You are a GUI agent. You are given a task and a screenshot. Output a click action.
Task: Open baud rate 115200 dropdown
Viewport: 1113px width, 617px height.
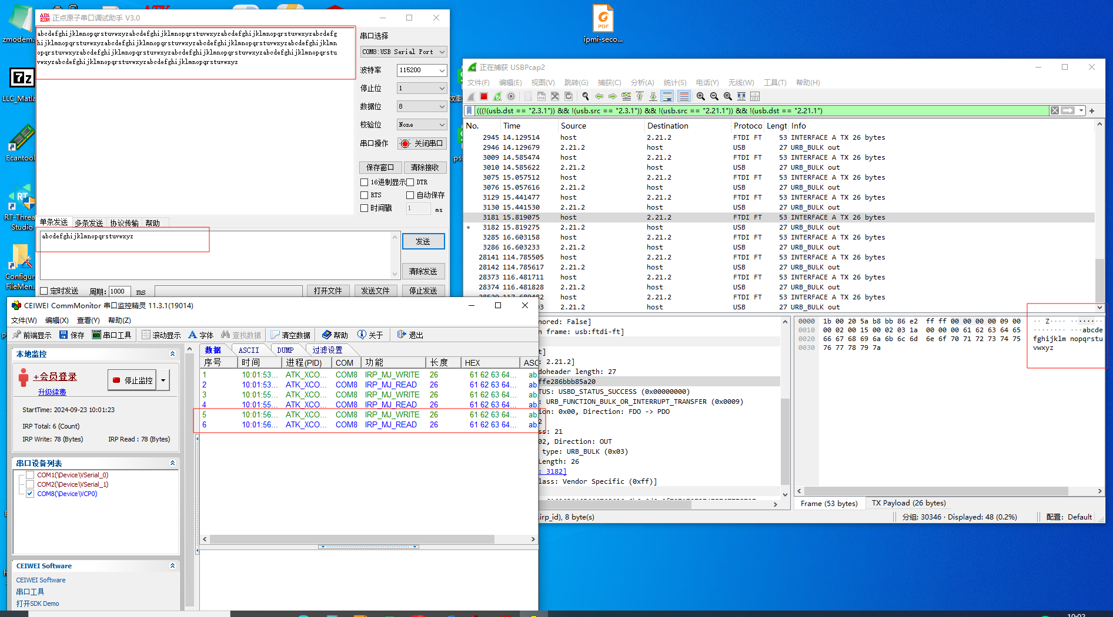[x=422, y=70]
